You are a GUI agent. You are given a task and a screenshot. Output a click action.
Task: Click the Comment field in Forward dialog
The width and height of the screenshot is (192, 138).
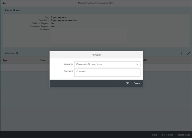pyautogui.click(x=107, y=73)
